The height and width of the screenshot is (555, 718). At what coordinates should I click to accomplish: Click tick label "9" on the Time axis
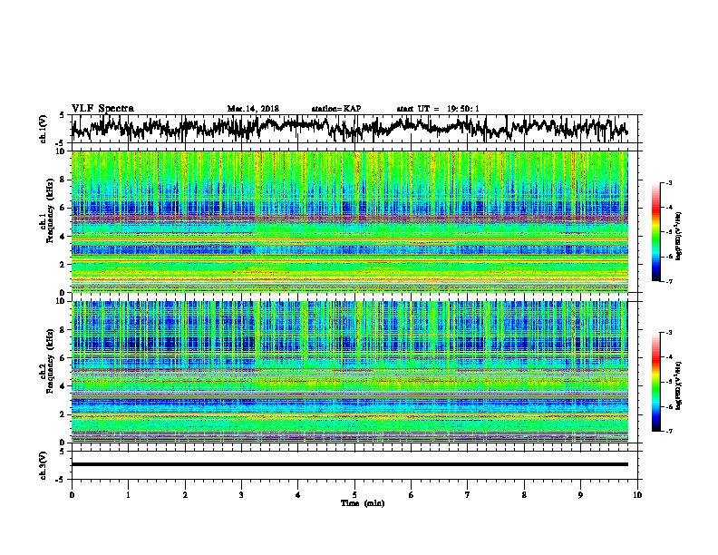pos(580,494)
